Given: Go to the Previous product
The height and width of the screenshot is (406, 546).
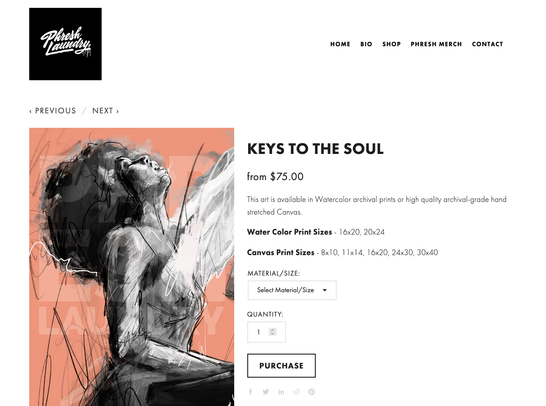Looking at the screenshot, I should (53, 111).
